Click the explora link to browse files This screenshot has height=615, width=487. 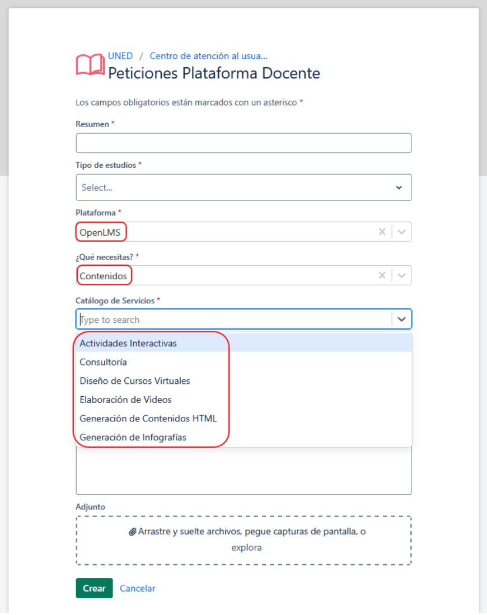[x=246, y=547]
